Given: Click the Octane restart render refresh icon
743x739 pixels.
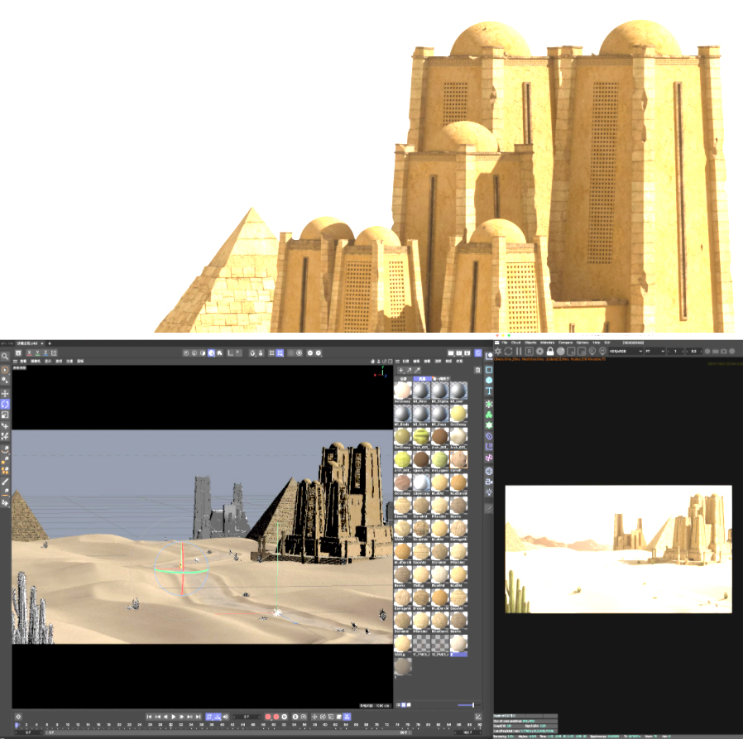Looking at the screenshot, I should [x=509, y=351].
